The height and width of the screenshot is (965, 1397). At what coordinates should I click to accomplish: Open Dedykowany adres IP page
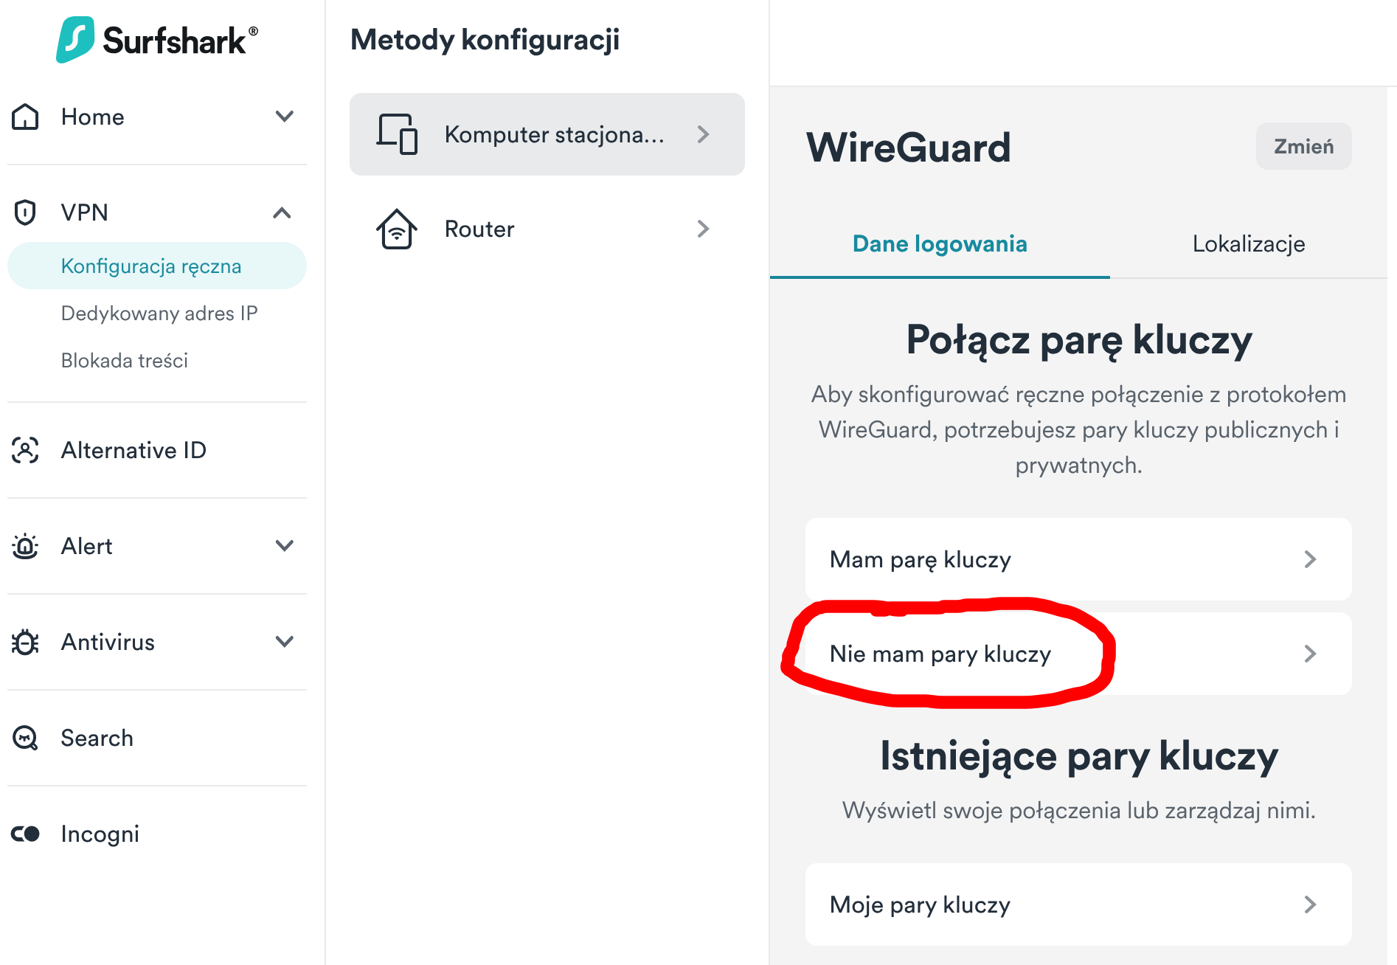(159, 314)
